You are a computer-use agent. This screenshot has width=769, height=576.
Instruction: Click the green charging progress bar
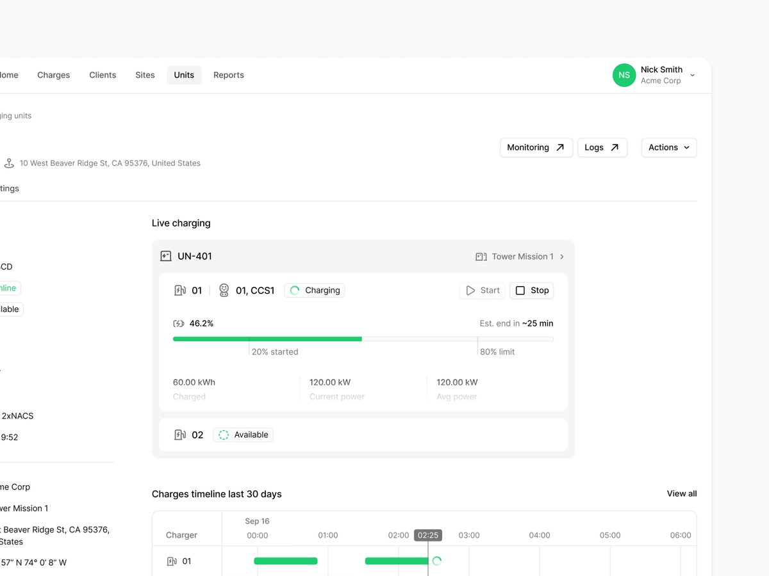267,339
